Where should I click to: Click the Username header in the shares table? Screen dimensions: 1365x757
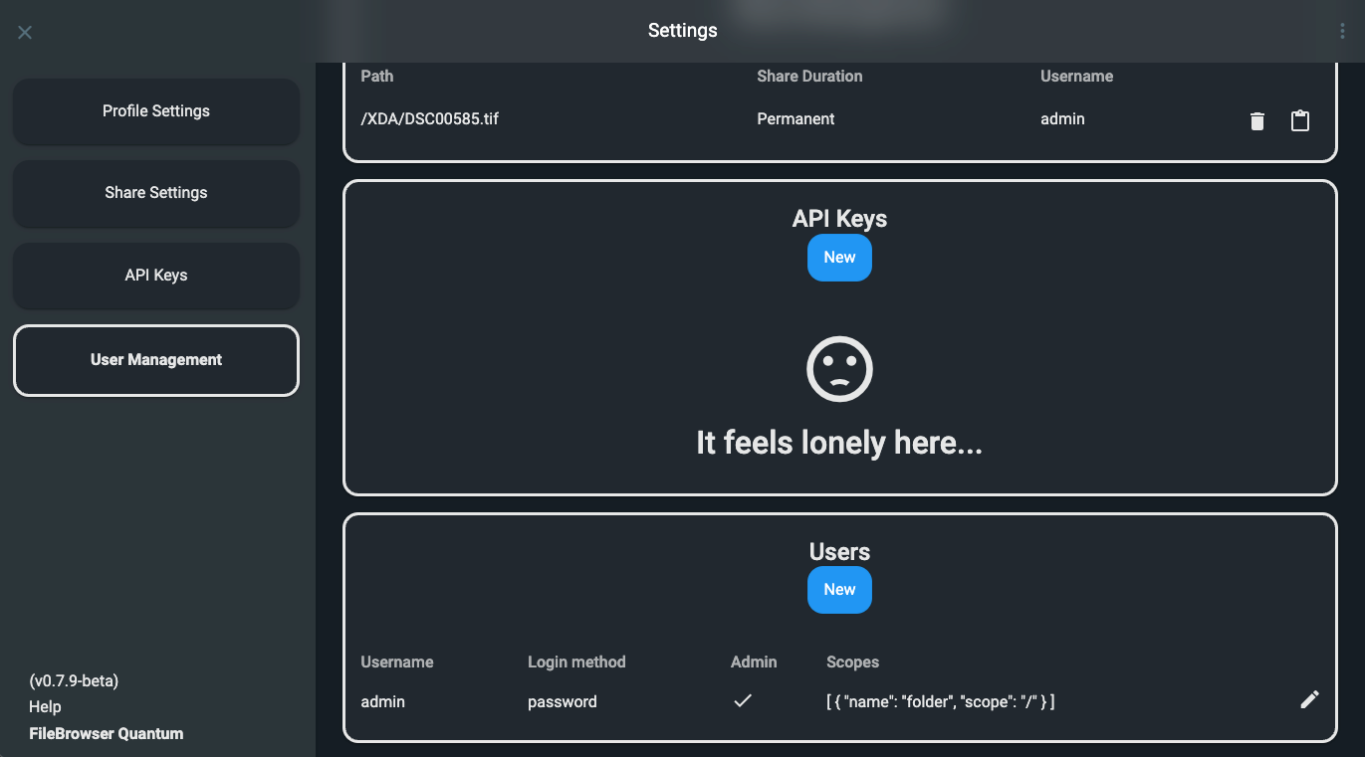(x=1077, y=77)
